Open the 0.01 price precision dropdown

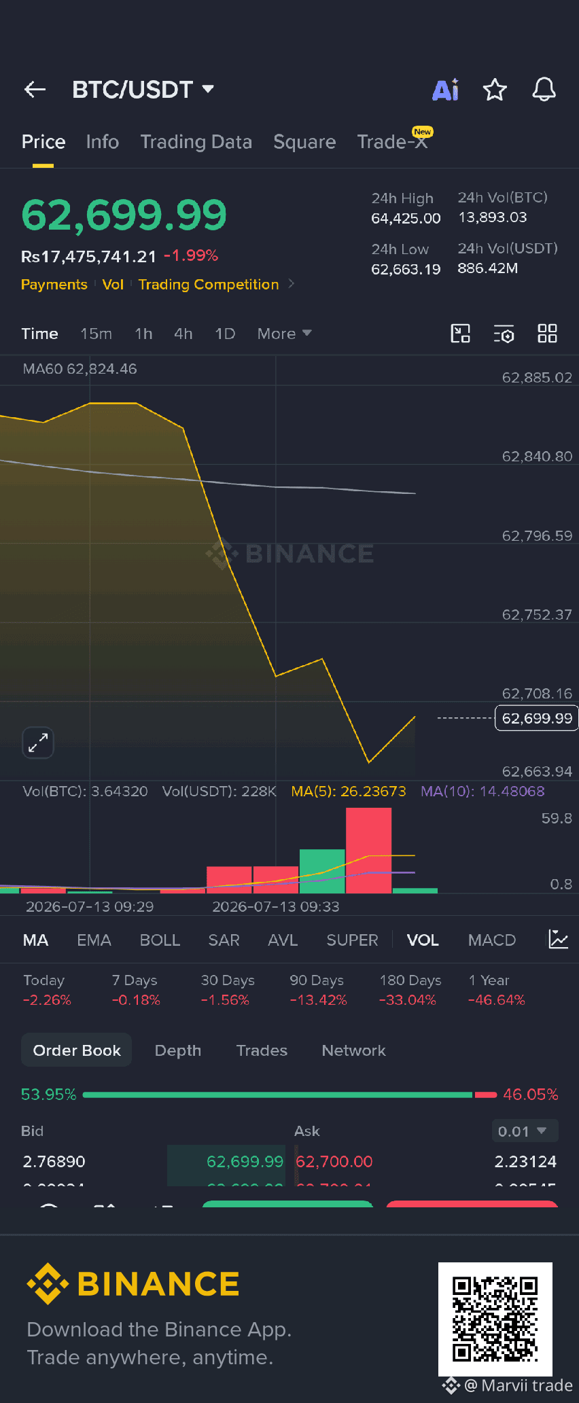pos(524,1131)
